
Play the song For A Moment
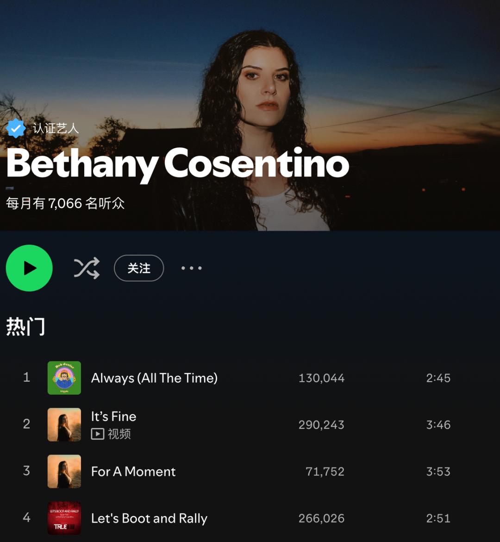click(x=133, y=472)
